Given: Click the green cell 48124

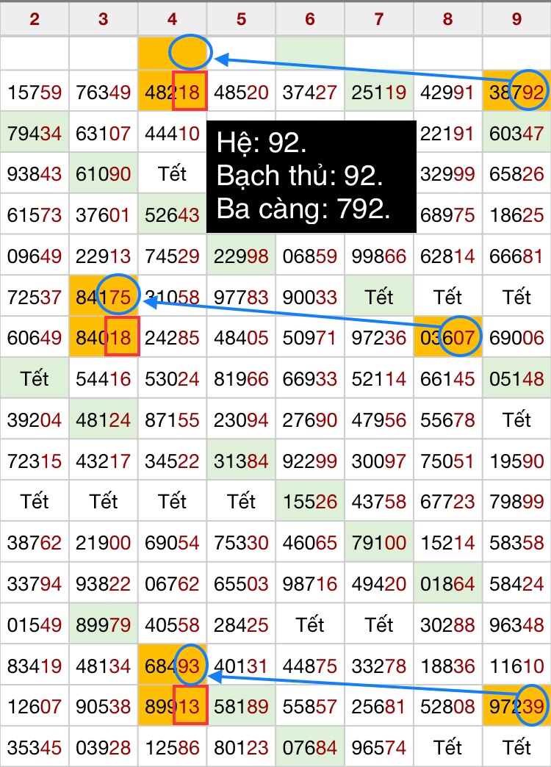Looking at the screenshot, I should click(x=104, y=419).
